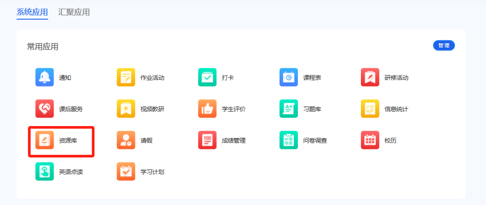Launch the 打卡 check-in icon
Viewport: 486px width, 205px height.
point(207,77)
